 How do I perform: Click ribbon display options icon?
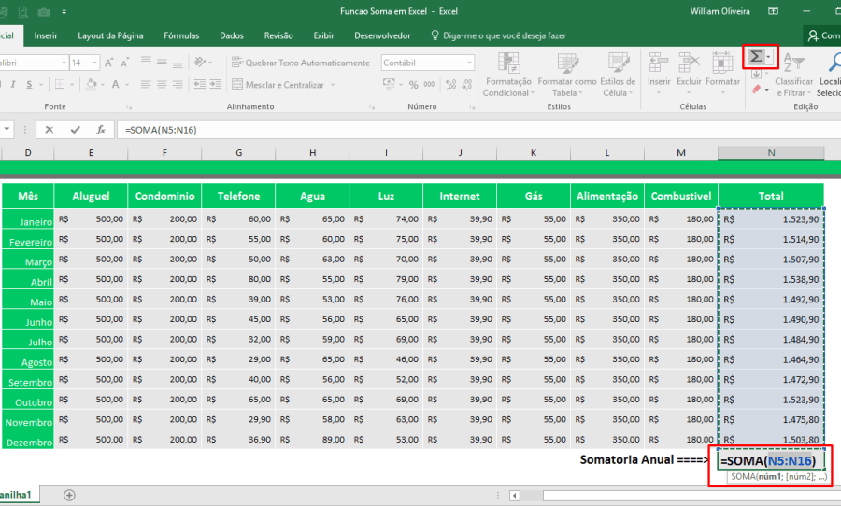pyautogui.click(x=774, y=11)
